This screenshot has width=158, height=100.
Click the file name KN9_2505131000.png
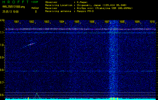coord(14,7)
